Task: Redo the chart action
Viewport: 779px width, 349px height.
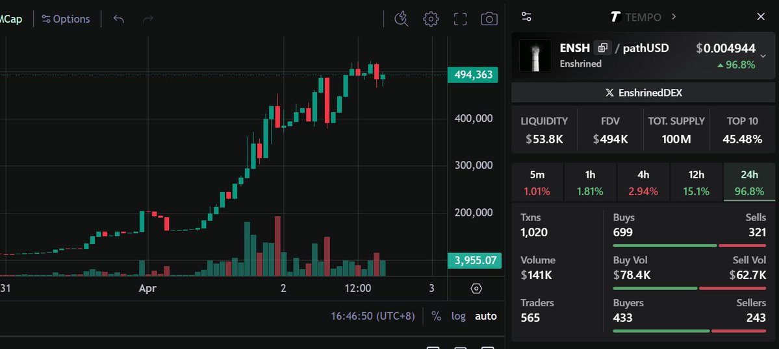Action: (148, 19)
